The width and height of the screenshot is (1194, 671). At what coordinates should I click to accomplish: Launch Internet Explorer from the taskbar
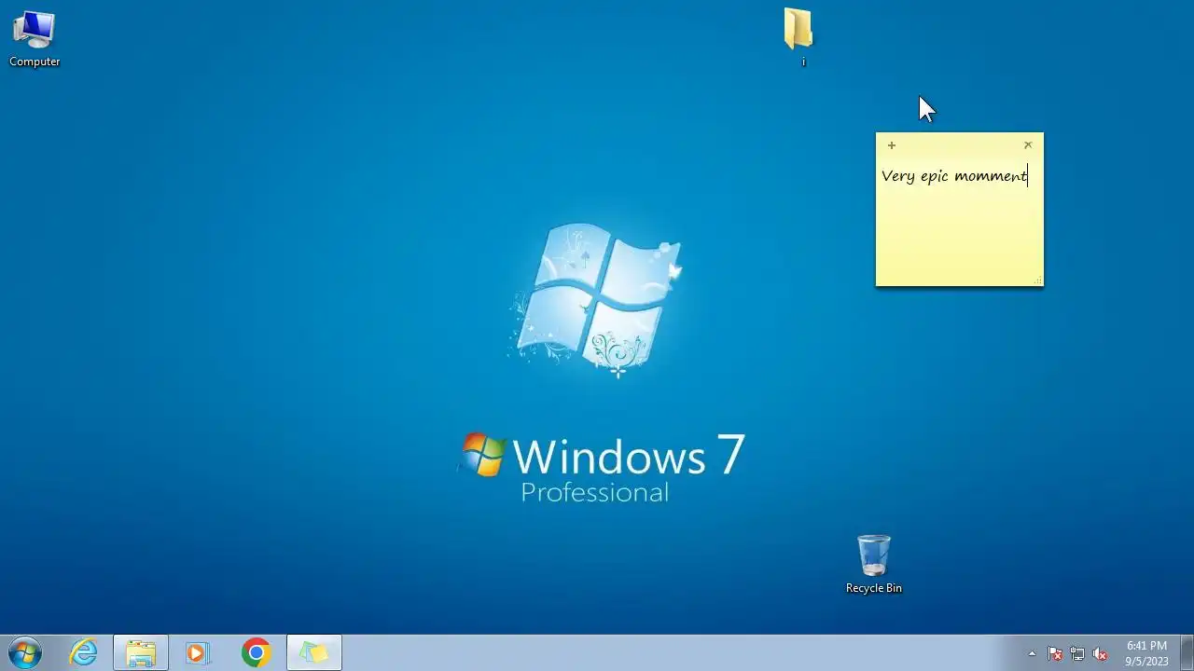[x=84, y=652]
